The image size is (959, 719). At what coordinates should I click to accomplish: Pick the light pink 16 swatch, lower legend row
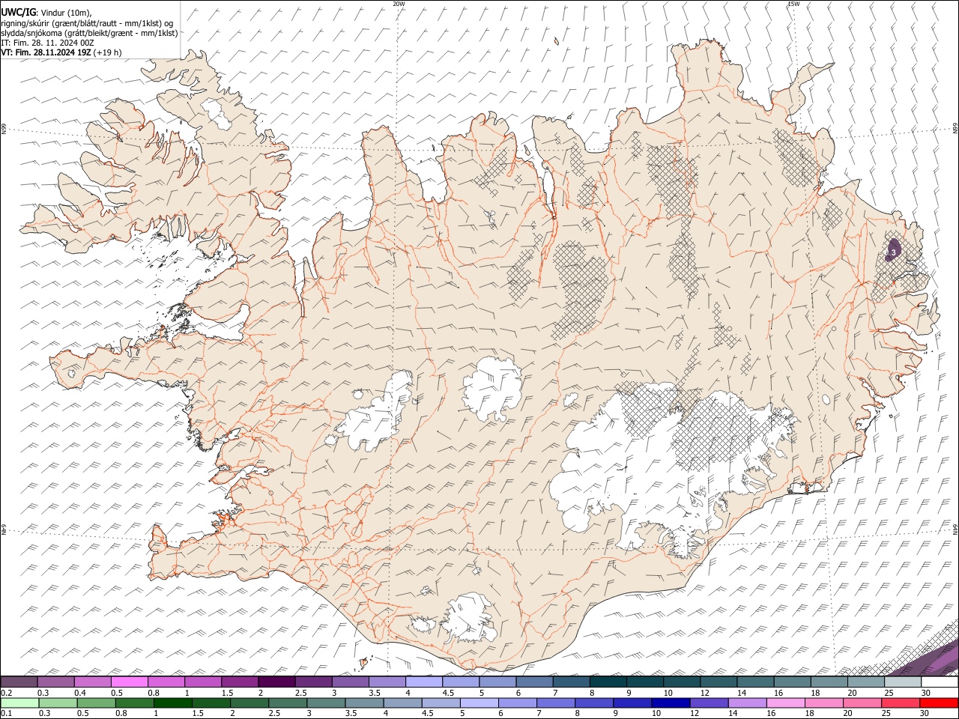coord(786,703)
